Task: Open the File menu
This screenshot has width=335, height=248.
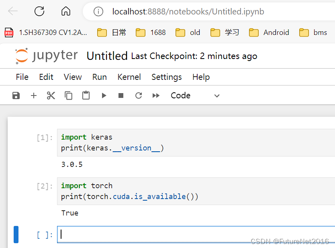Action: (22, 77)
